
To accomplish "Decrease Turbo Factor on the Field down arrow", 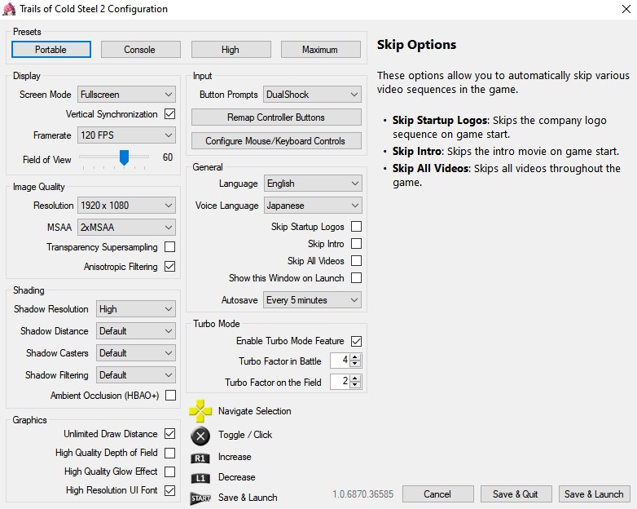I will click(x=355, y=385).
